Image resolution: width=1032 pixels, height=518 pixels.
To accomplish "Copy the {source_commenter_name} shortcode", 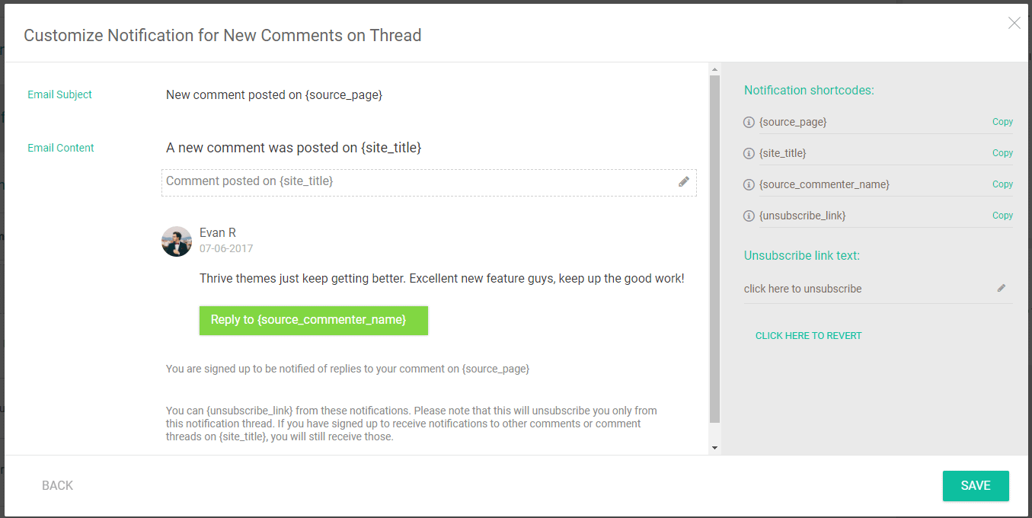I will (1002, 184).
